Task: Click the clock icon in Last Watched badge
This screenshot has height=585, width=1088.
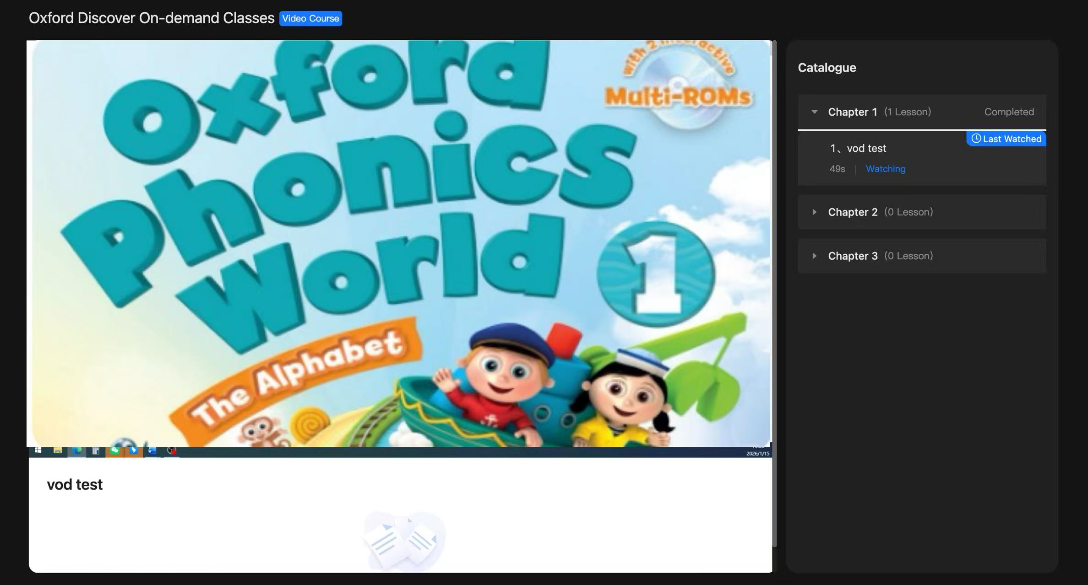Action: (x=976, y=139)
